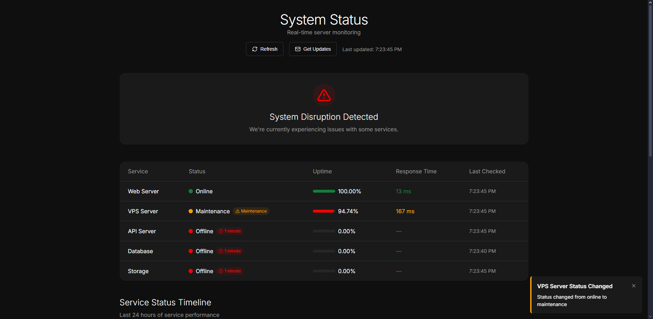Click the Last Checked column header
Viewport: 653px width, 319px height.
487,171
